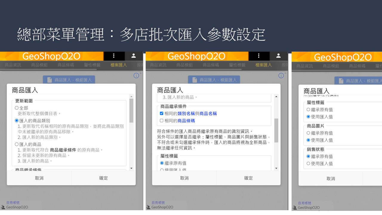The image size is (382, 215).
Task: Click the info icon in the left panel
Action: tap(136, 76)
